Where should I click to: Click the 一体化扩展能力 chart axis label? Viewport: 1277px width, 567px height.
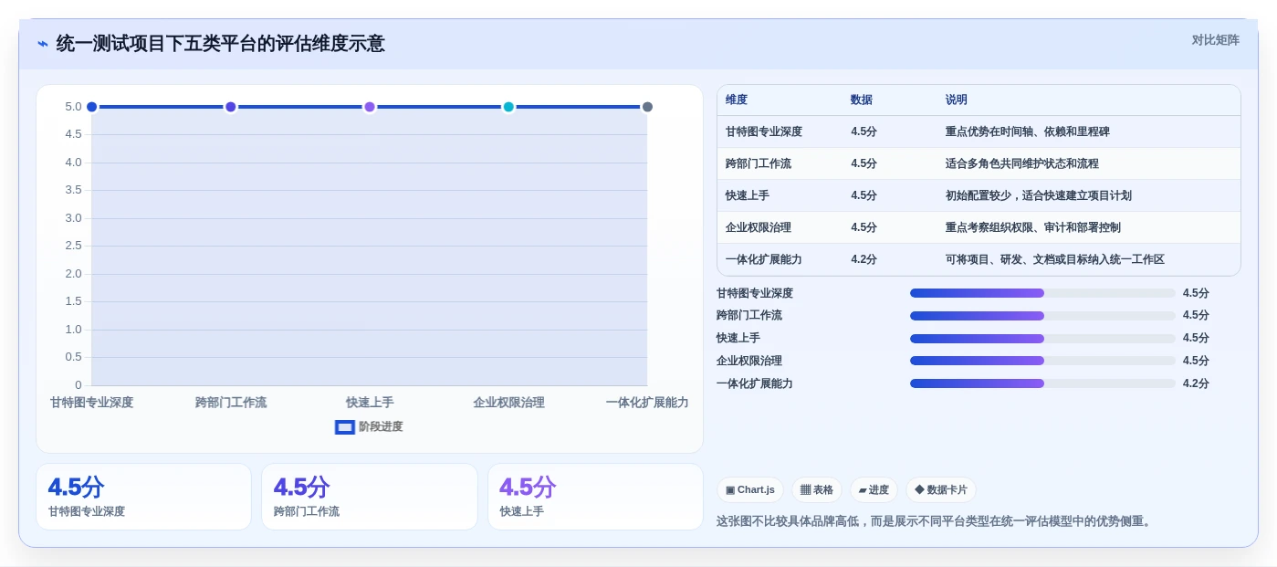647,403
